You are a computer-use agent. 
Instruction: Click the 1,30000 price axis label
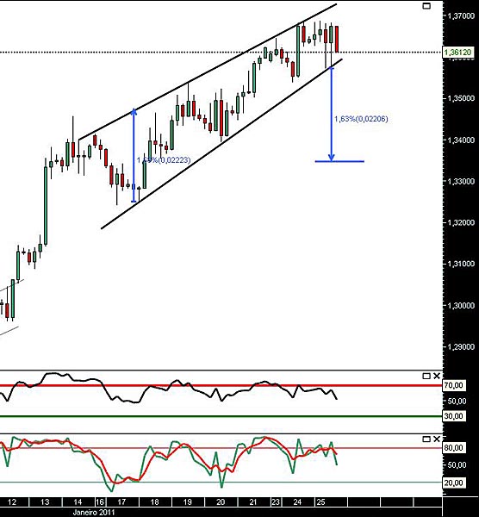click(462, 305)
